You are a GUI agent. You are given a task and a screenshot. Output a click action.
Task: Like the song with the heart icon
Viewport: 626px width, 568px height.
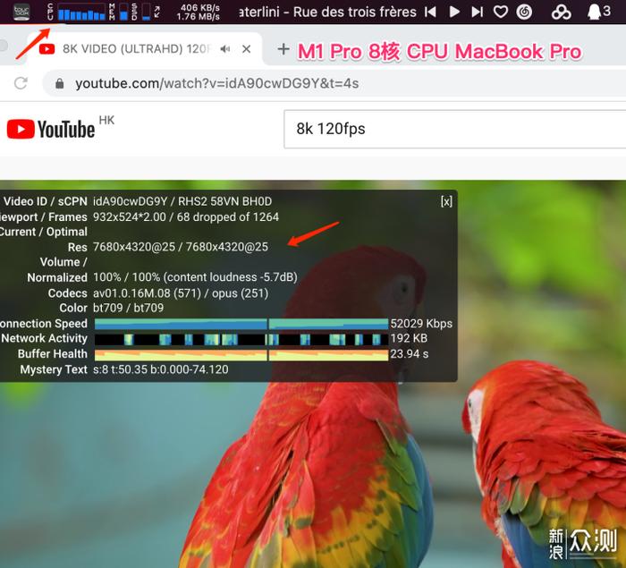[501, 12]
